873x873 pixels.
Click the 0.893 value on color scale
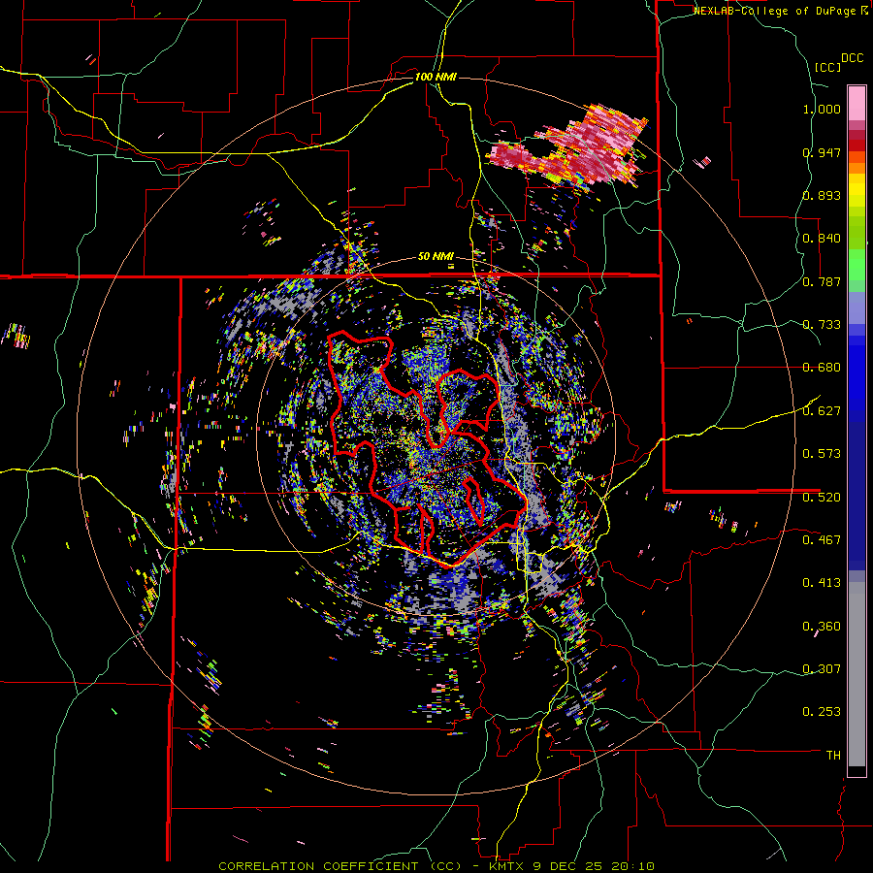click(822, 195)
